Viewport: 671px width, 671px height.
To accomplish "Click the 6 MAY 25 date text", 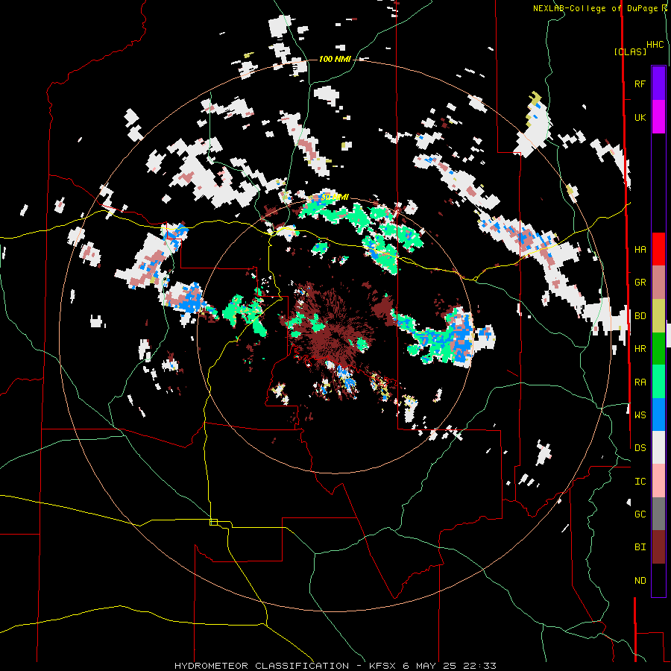I will pos(429,666).
